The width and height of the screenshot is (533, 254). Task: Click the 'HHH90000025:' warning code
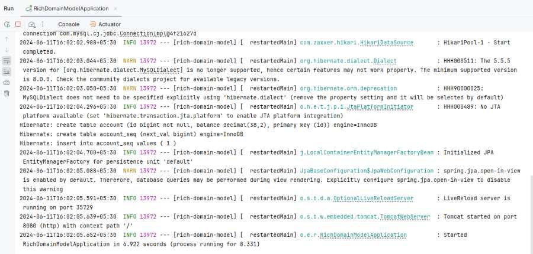click(463, 89)
